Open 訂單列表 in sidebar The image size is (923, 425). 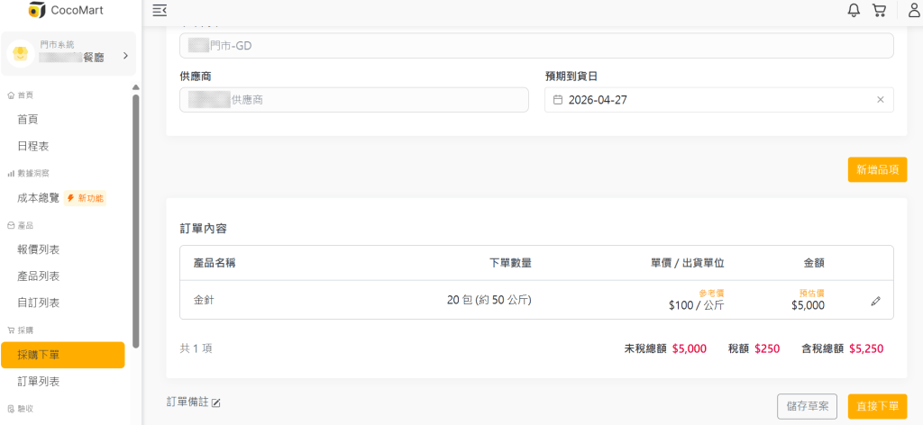click(39, 382)
